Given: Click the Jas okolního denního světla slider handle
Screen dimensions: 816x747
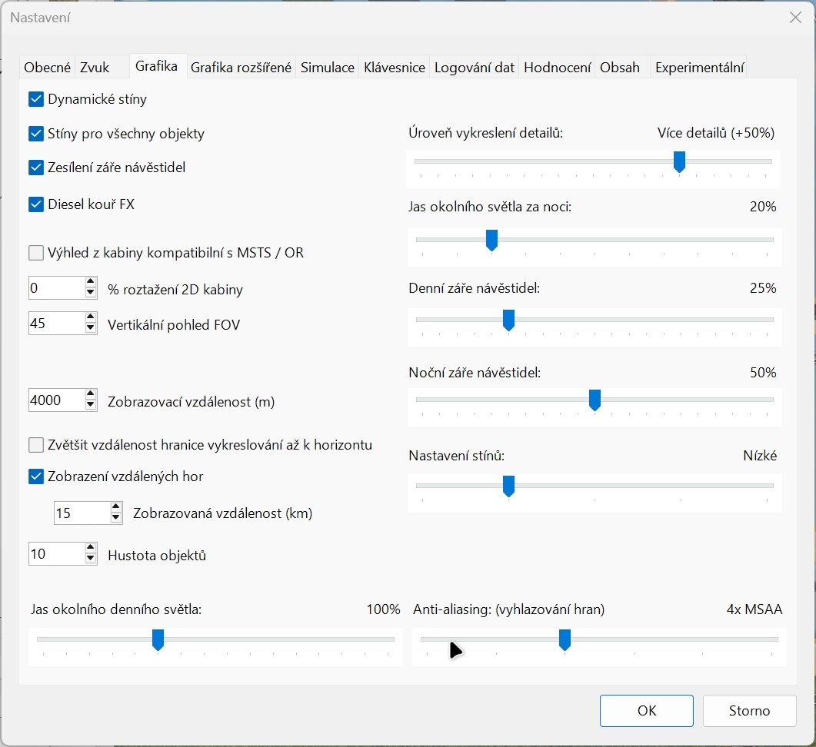Looking at the screenshot, I should 158,640.
